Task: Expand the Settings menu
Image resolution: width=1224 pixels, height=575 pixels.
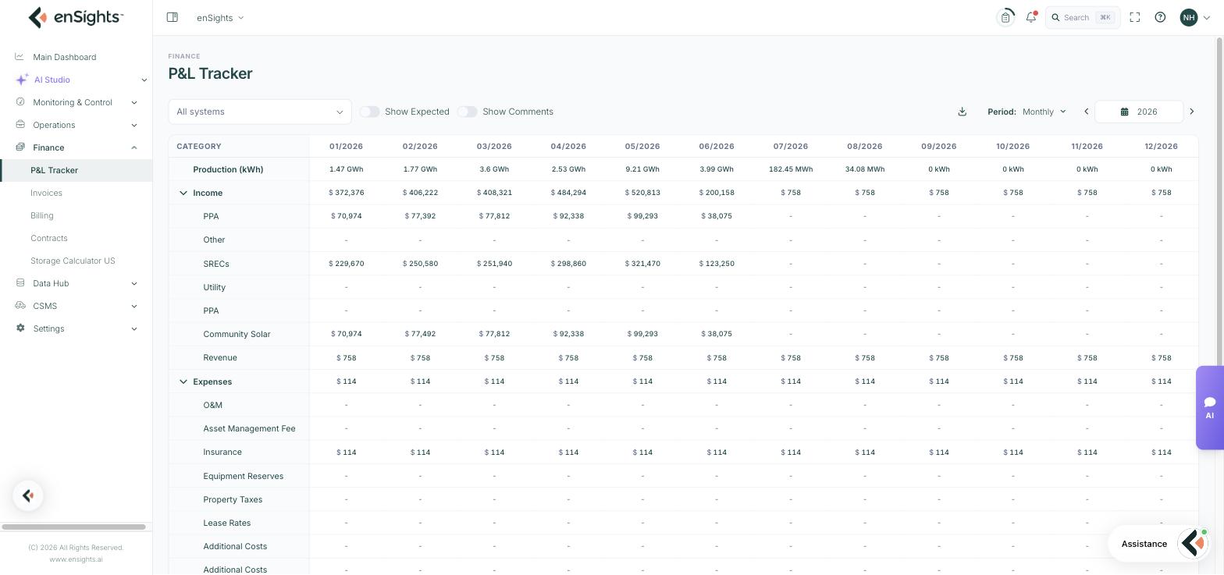Action: point(76,328)
